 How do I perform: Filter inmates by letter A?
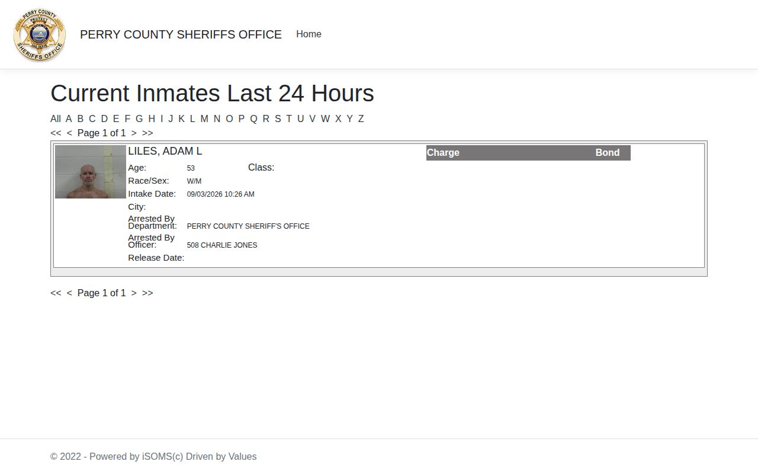point(69,118)
